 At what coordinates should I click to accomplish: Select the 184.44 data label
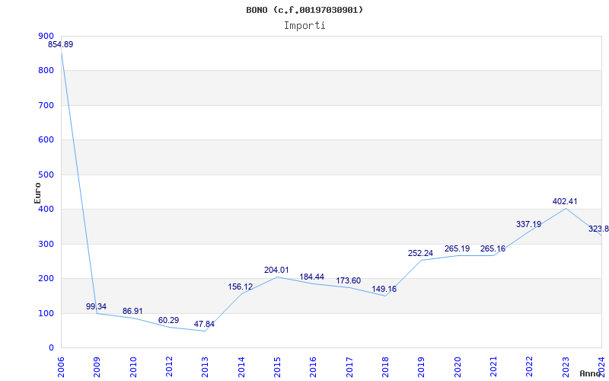[x=312, y=277]
